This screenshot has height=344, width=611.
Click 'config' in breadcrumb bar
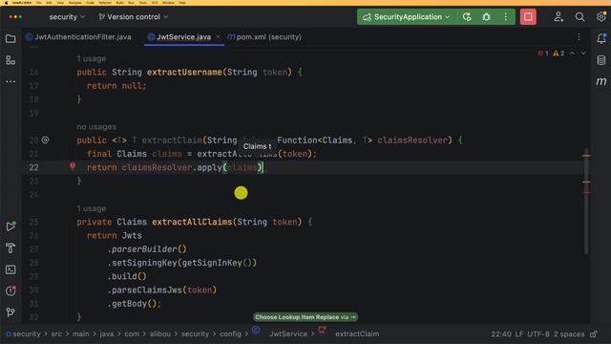[230, 333]
